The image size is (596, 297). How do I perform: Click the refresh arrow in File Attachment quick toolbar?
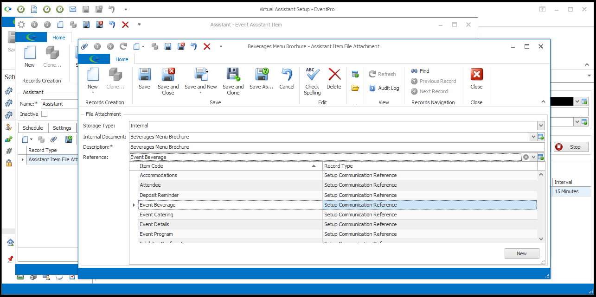[123, 46]
